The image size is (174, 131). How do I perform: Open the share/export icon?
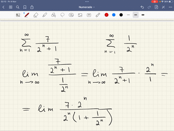point(32,7)
